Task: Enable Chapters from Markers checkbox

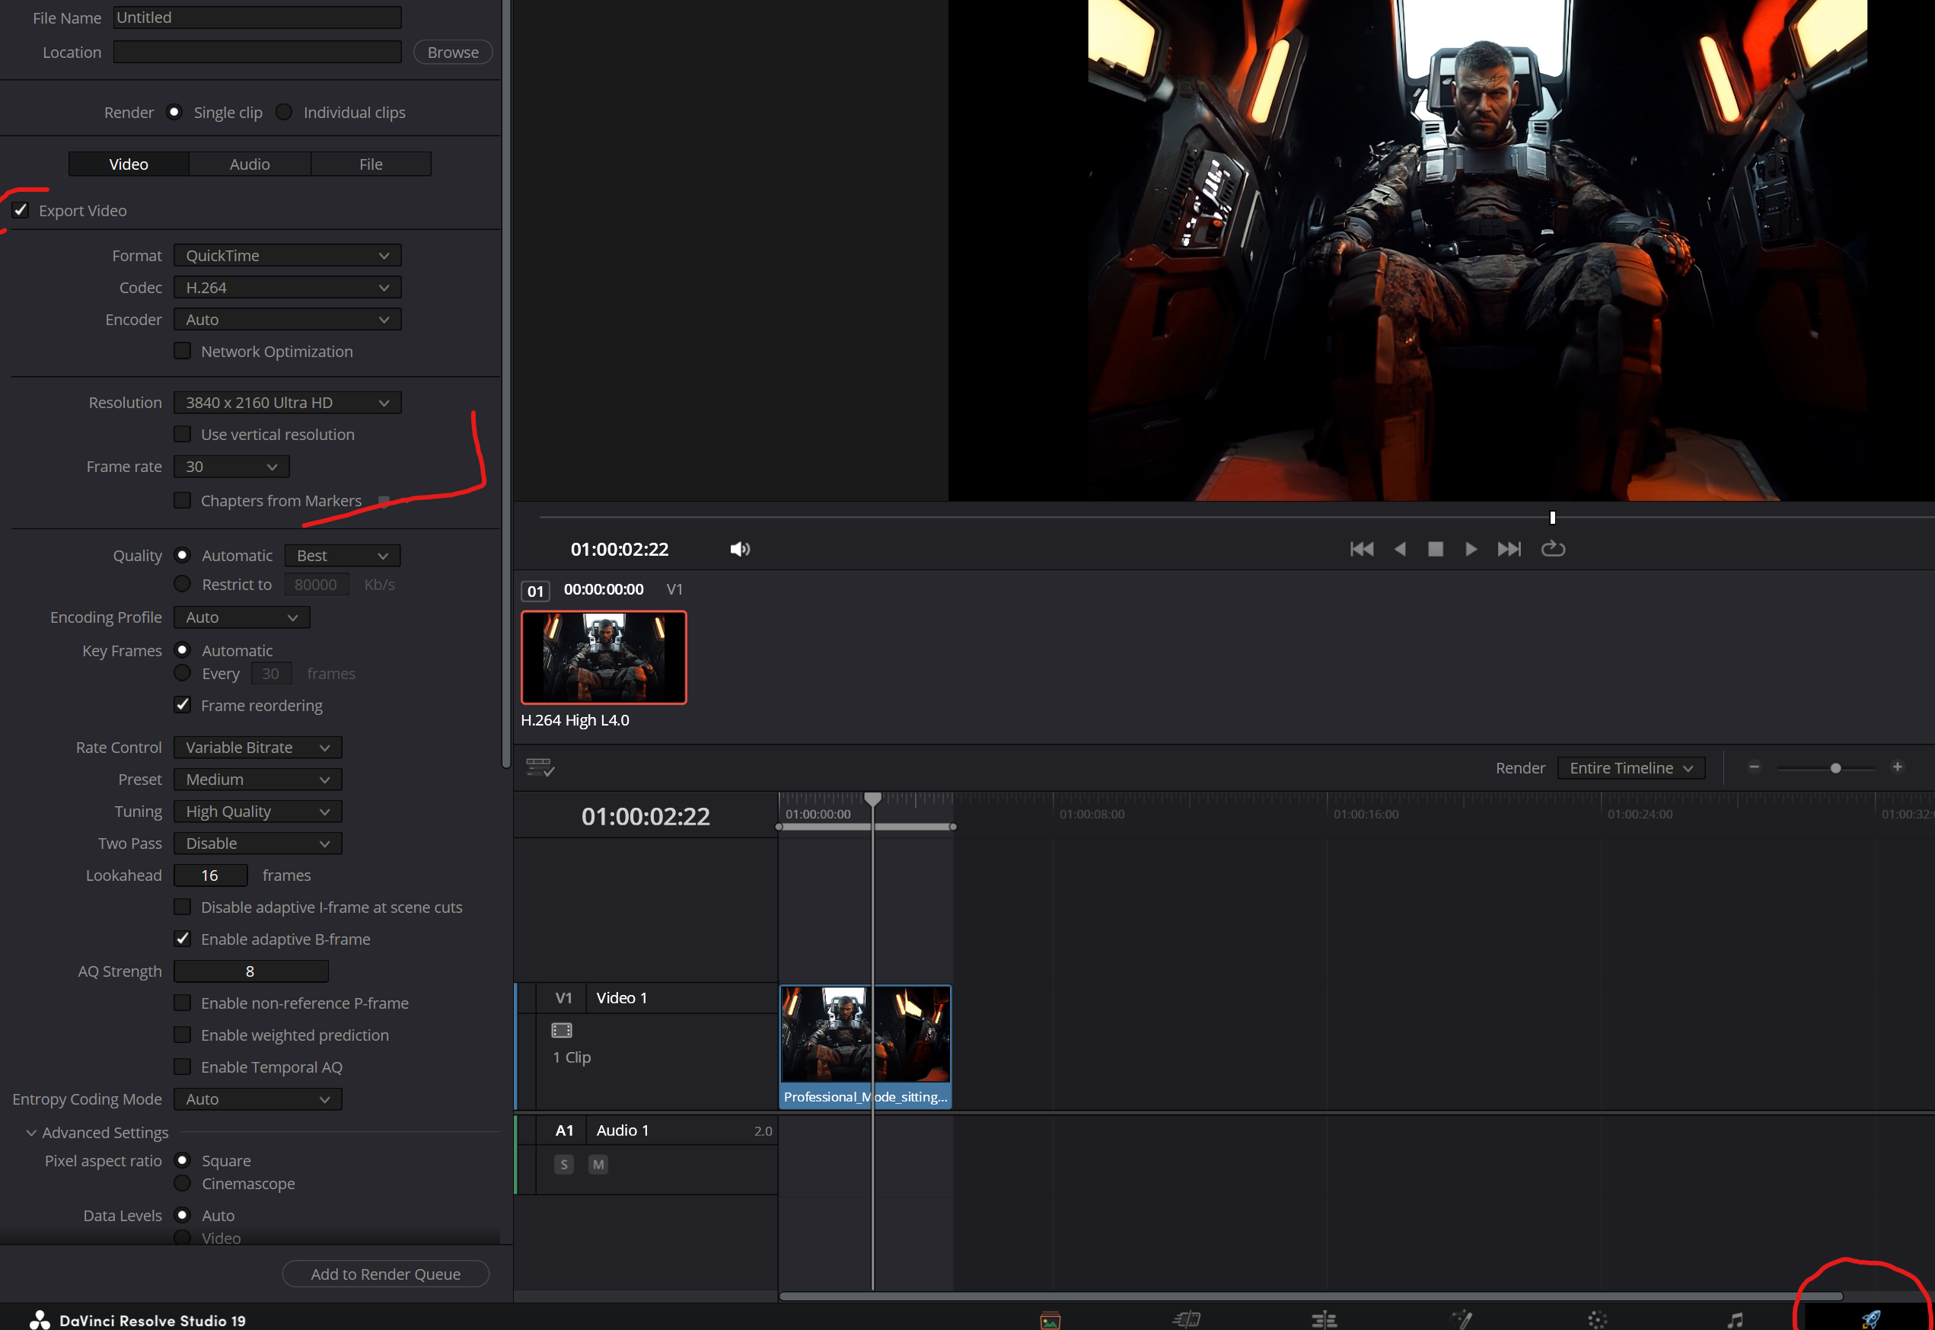Action: (x=183, y=500)
